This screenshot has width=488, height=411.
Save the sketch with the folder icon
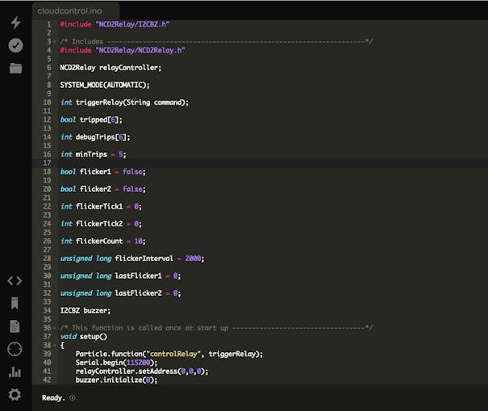pyautogui.click(x=15, y=68)
